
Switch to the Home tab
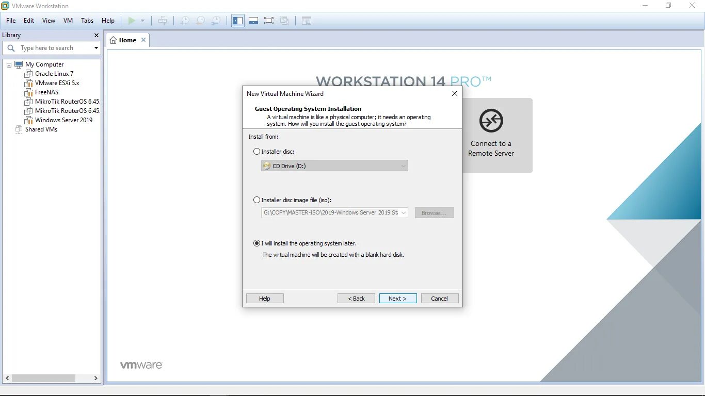pos(127,40)
